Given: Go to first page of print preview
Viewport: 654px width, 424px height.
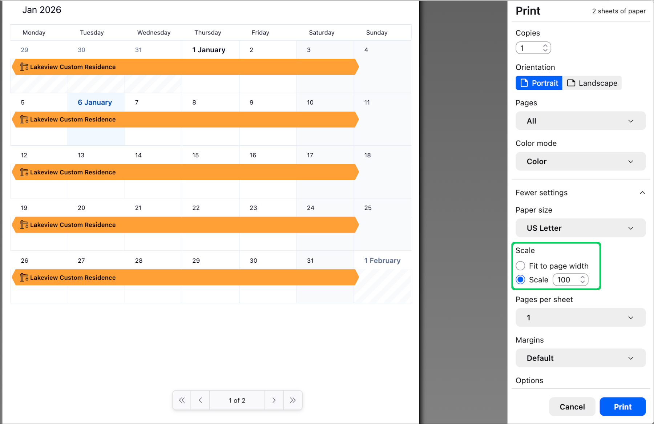Looking at the screenshot, I should coord(182,400).
